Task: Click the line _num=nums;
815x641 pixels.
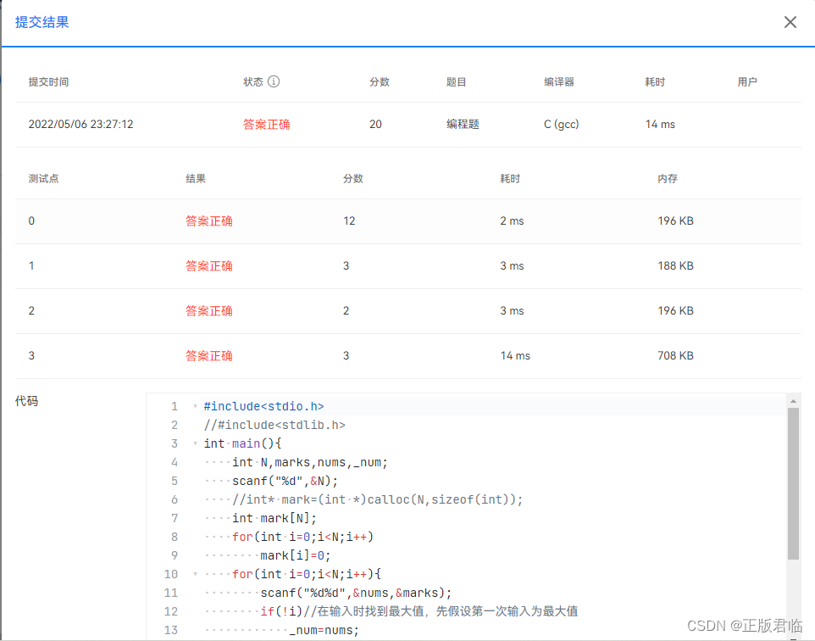Action: pyautogui.click(x=324, y=631)
